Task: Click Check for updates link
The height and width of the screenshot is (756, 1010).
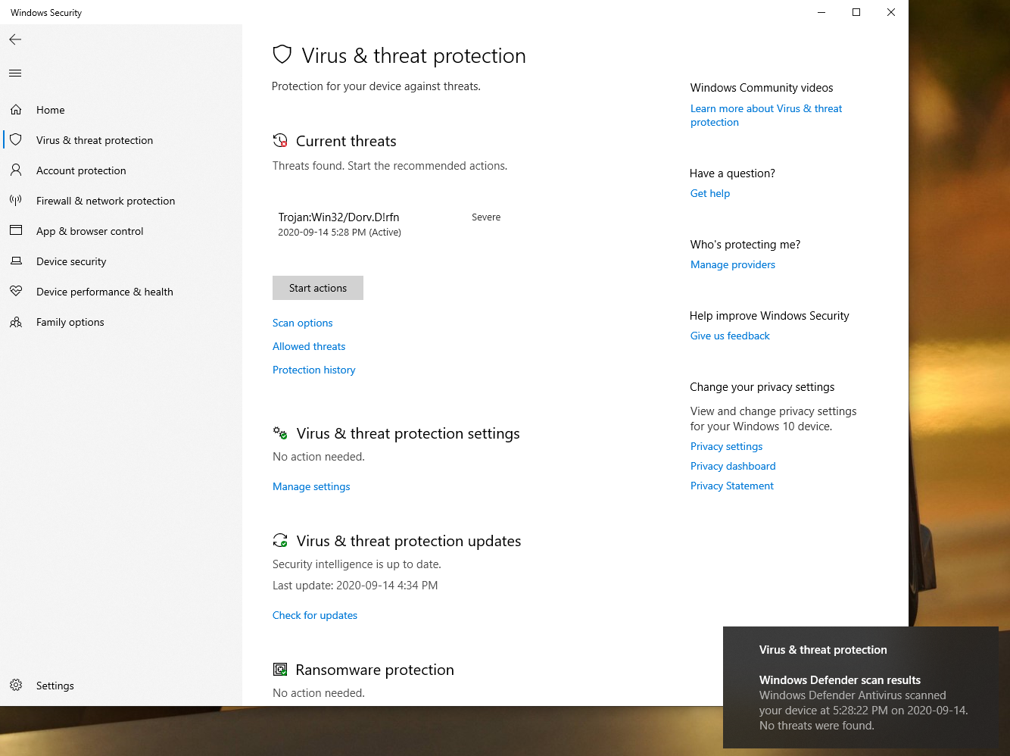Action: click(315, 615)
